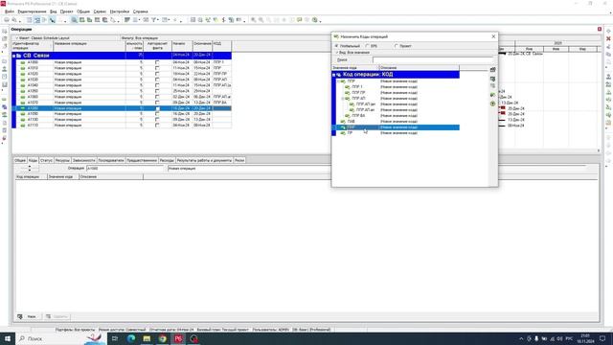
Task: Switch to the Ресурсы tab
Action: [x=62, y=160]
